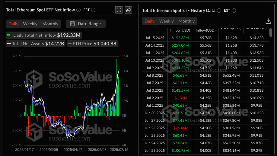Click green-red swatch of Daily Total Net Inflow
Screen dimensions: 277x156
(8, 35)
